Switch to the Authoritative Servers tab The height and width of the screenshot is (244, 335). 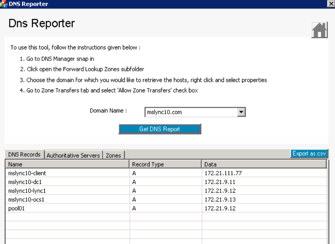click(x=73, y=155)
